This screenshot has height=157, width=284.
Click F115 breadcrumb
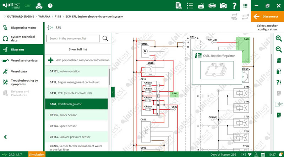point(58,16)
